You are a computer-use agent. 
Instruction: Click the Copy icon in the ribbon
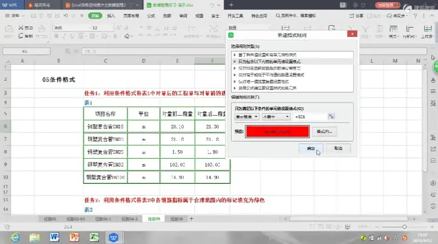click(x=21, y=36)
